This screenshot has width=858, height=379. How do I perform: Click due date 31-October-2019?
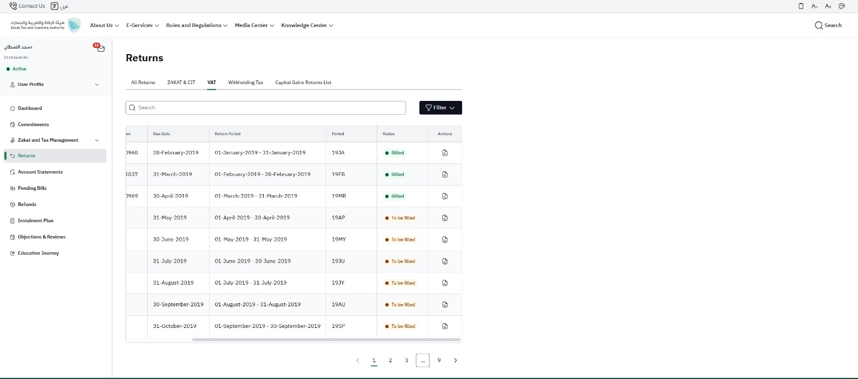click(x=175, y=326)
